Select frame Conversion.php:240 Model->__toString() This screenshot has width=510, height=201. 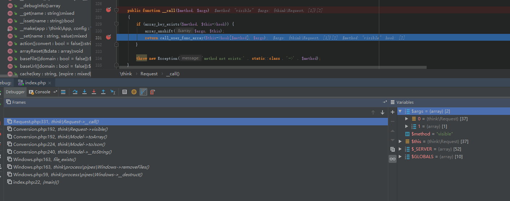pos(196,152)
